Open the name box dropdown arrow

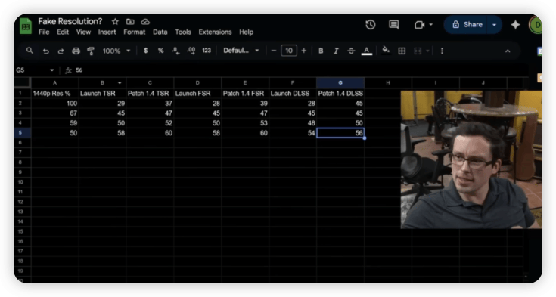[52, 70]
